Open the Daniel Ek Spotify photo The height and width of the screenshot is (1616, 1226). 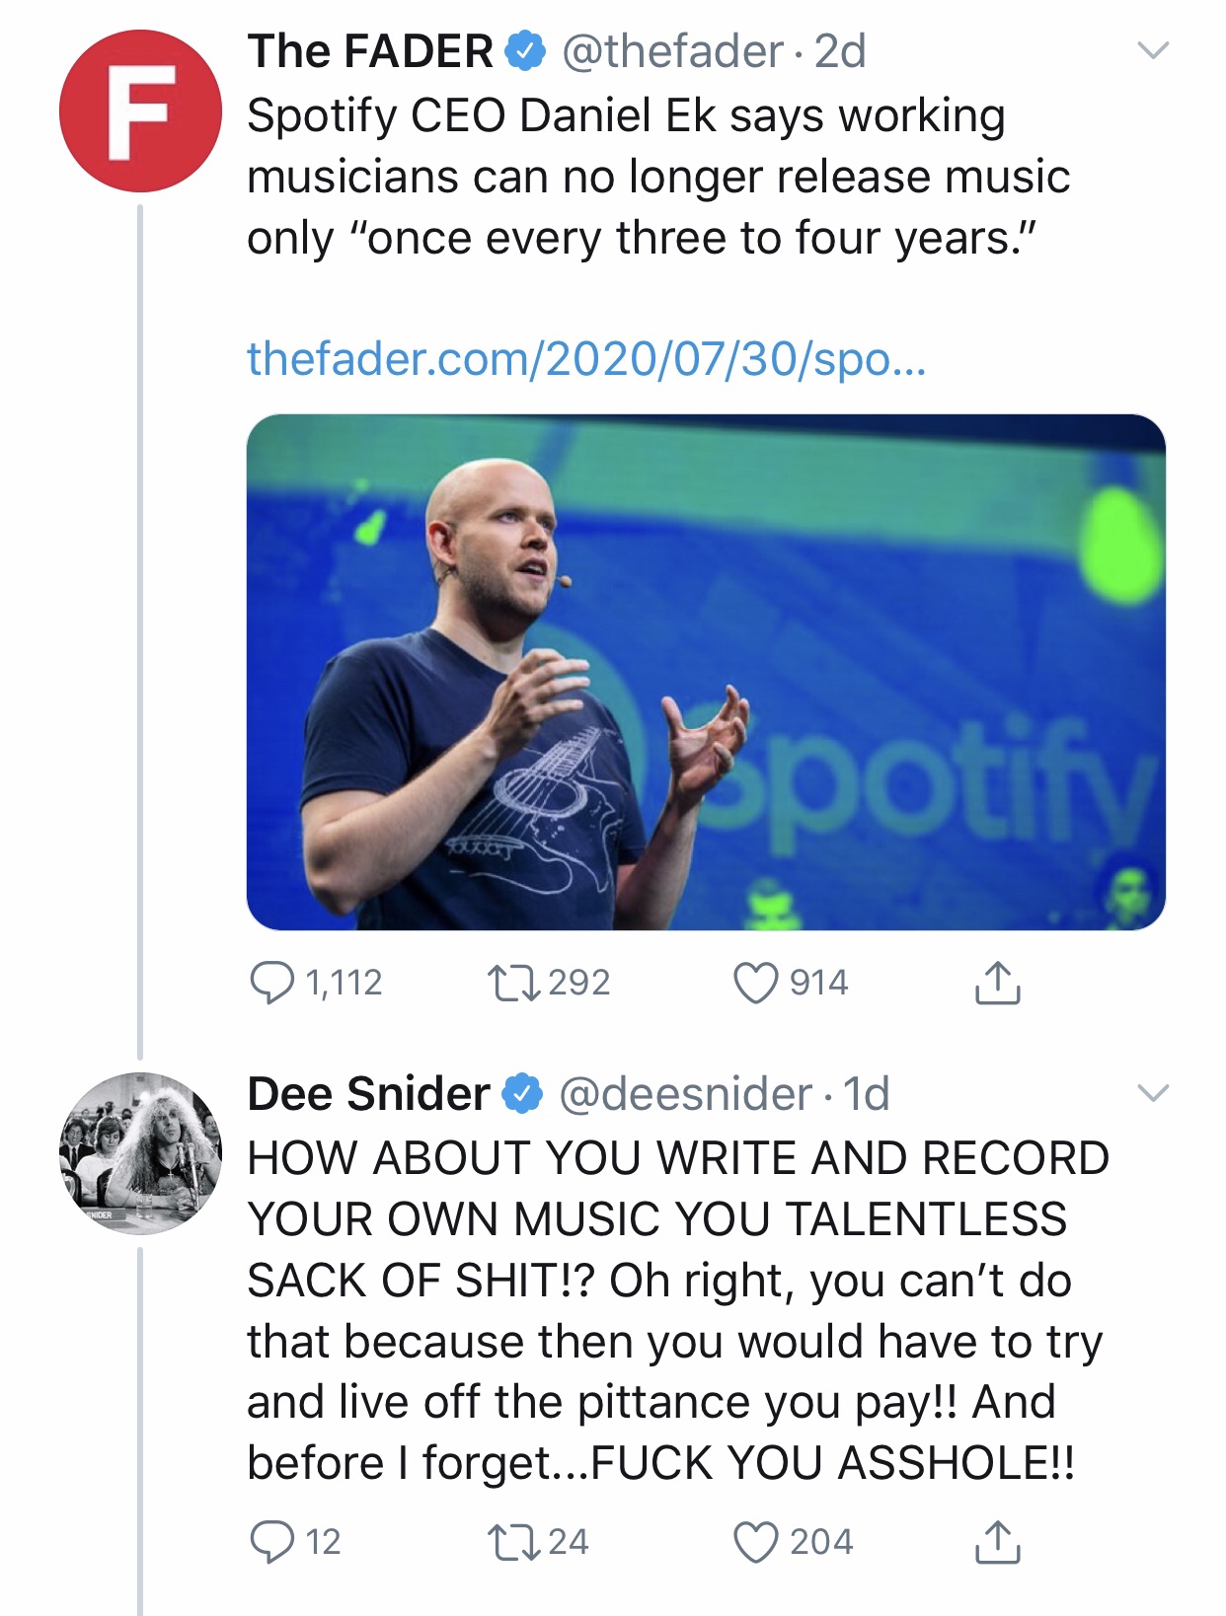(x=706, y=672)
